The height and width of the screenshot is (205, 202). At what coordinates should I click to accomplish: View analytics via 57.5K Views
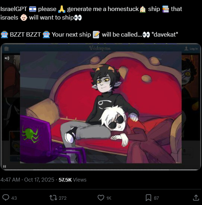click(72, 180)
